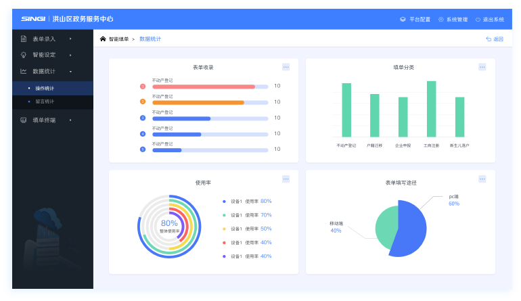The width and height of the screenshot is (521, 301).
Task: Open more options on 使用率 card
Action: [286, 179]
